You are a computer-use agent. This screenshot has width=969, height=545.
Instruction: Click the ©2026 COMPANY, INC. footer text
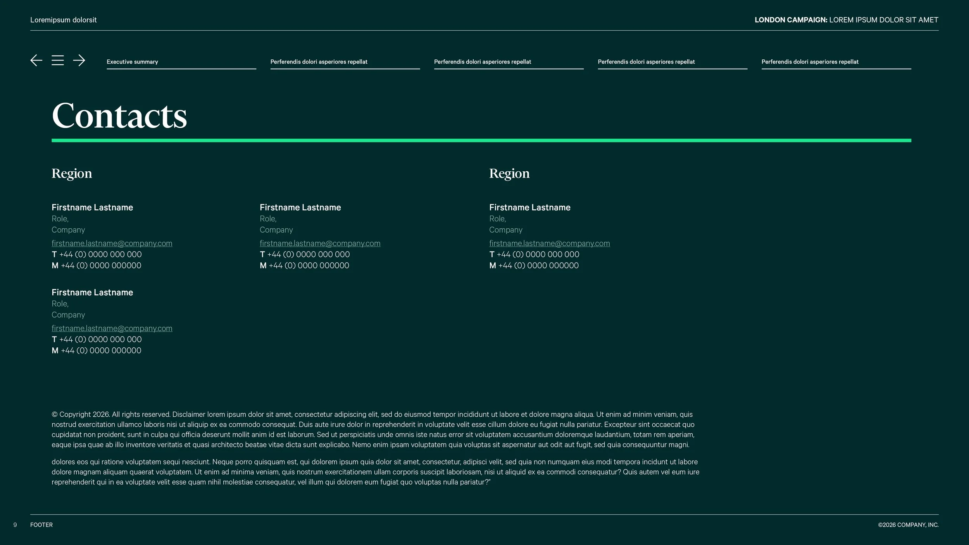pyautogui.click(x=908, y=525)
